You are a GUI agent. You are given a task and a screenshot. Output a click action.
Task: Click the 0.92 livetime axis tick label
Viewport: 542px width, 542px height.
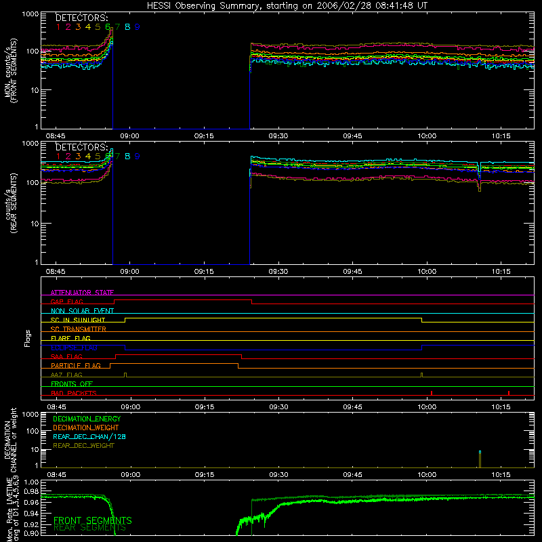31,524
